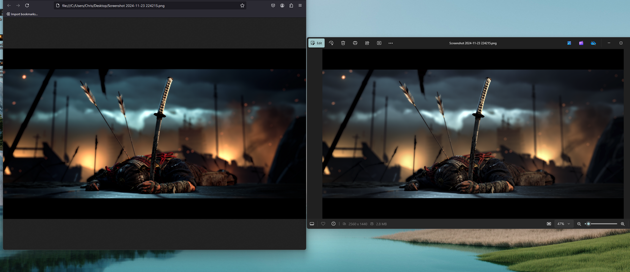Click the image displayed in the Photos viewer
The width and height of the screenshot is (630, 272).
coord(473,134)
